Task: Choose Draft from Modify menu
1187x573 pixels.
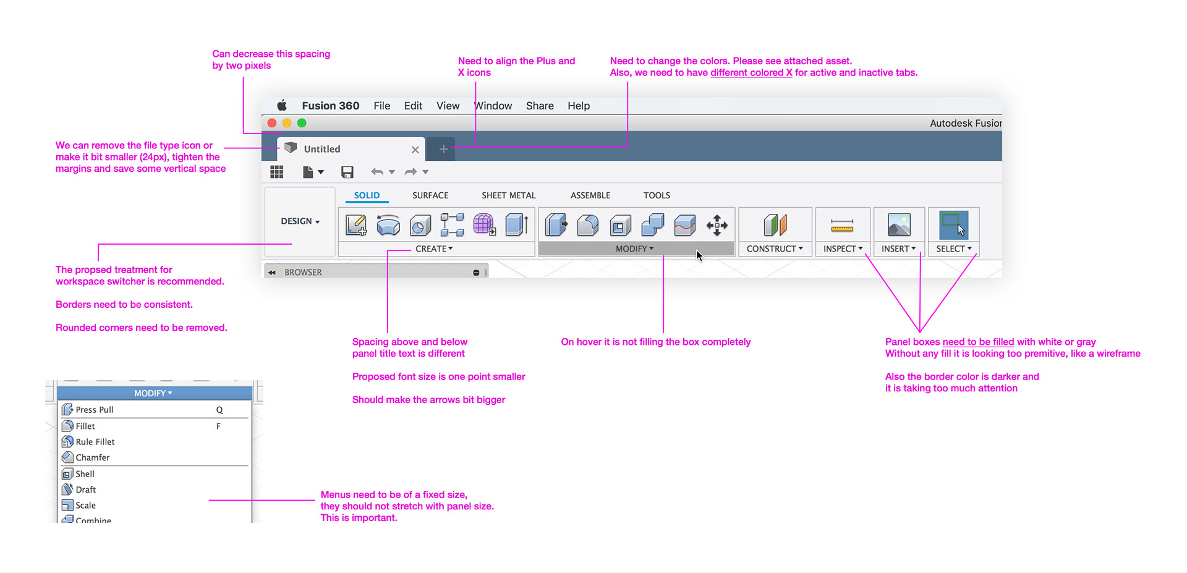Action: [x=155, y=490]
